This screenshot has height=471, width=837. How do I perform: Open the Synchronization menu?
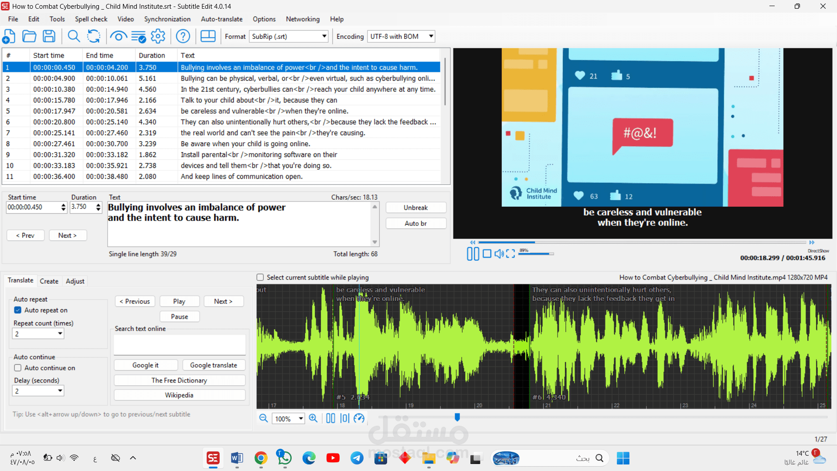click(x=167, y=19)
